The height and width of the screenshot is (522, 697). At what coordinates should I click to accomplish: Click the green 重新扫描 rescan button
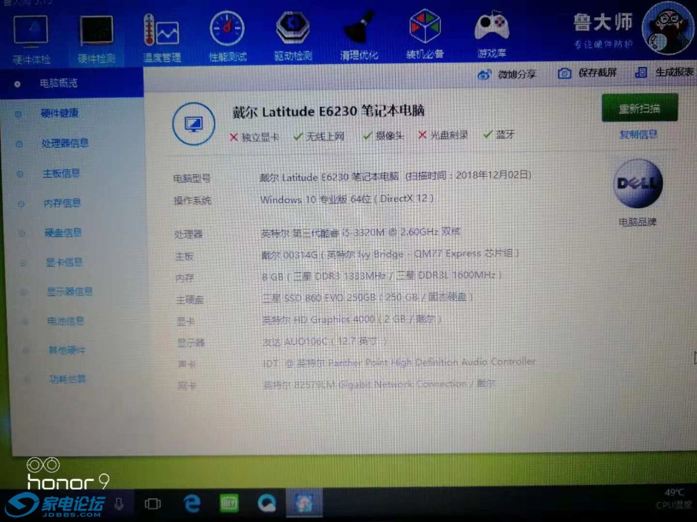click(x=639, y=108)
